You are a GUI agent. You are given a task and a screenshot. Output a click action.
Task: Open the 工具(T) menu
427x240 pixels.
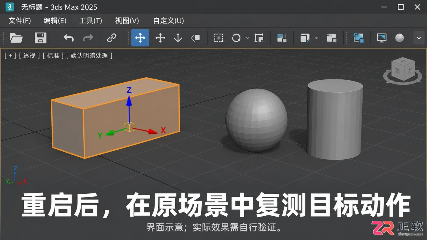tap(91, 20)
